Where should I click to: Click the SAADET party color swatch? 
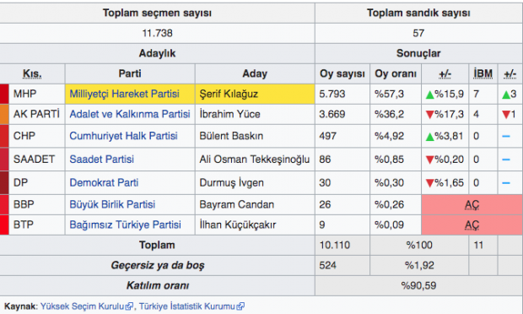click(4, 160)
